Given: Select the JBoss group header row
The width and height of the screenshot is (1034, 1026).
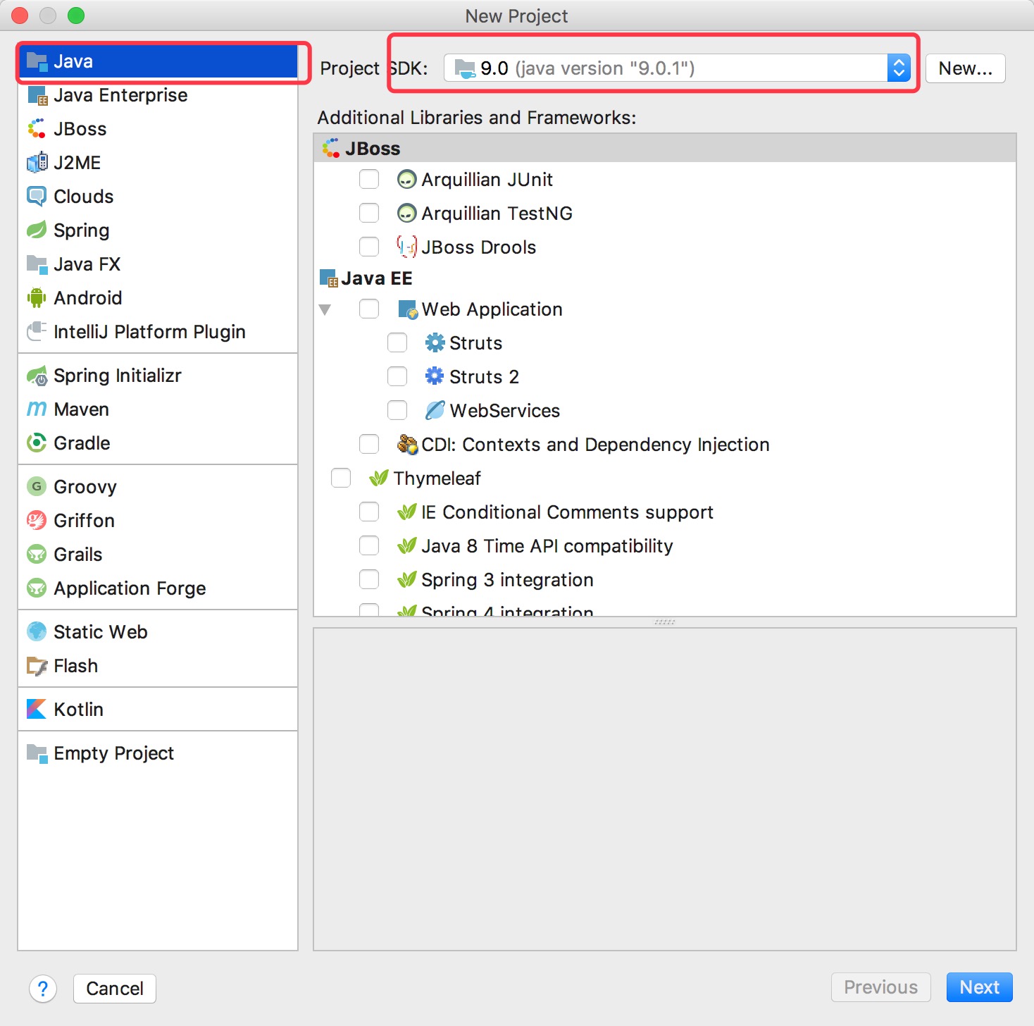Looking at the screenshot, I should click(x=665, y=149).
